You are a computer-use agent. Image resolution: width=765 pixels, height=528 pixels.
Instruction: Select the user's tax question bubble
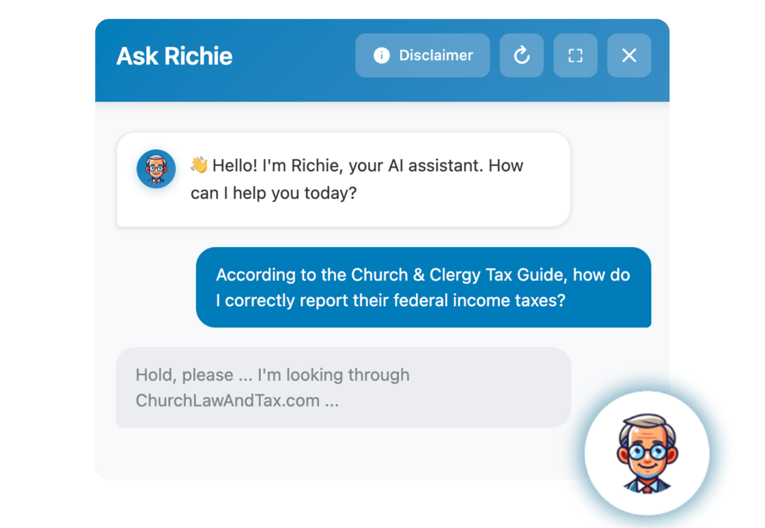pos(423,287)
